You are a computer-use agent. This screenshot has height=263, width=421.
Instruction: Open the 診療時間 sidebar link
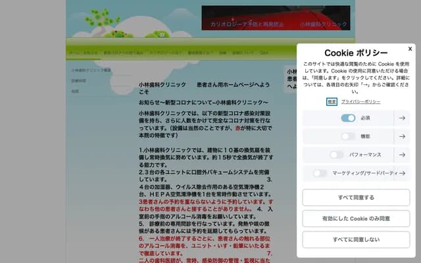pos(78,81)
